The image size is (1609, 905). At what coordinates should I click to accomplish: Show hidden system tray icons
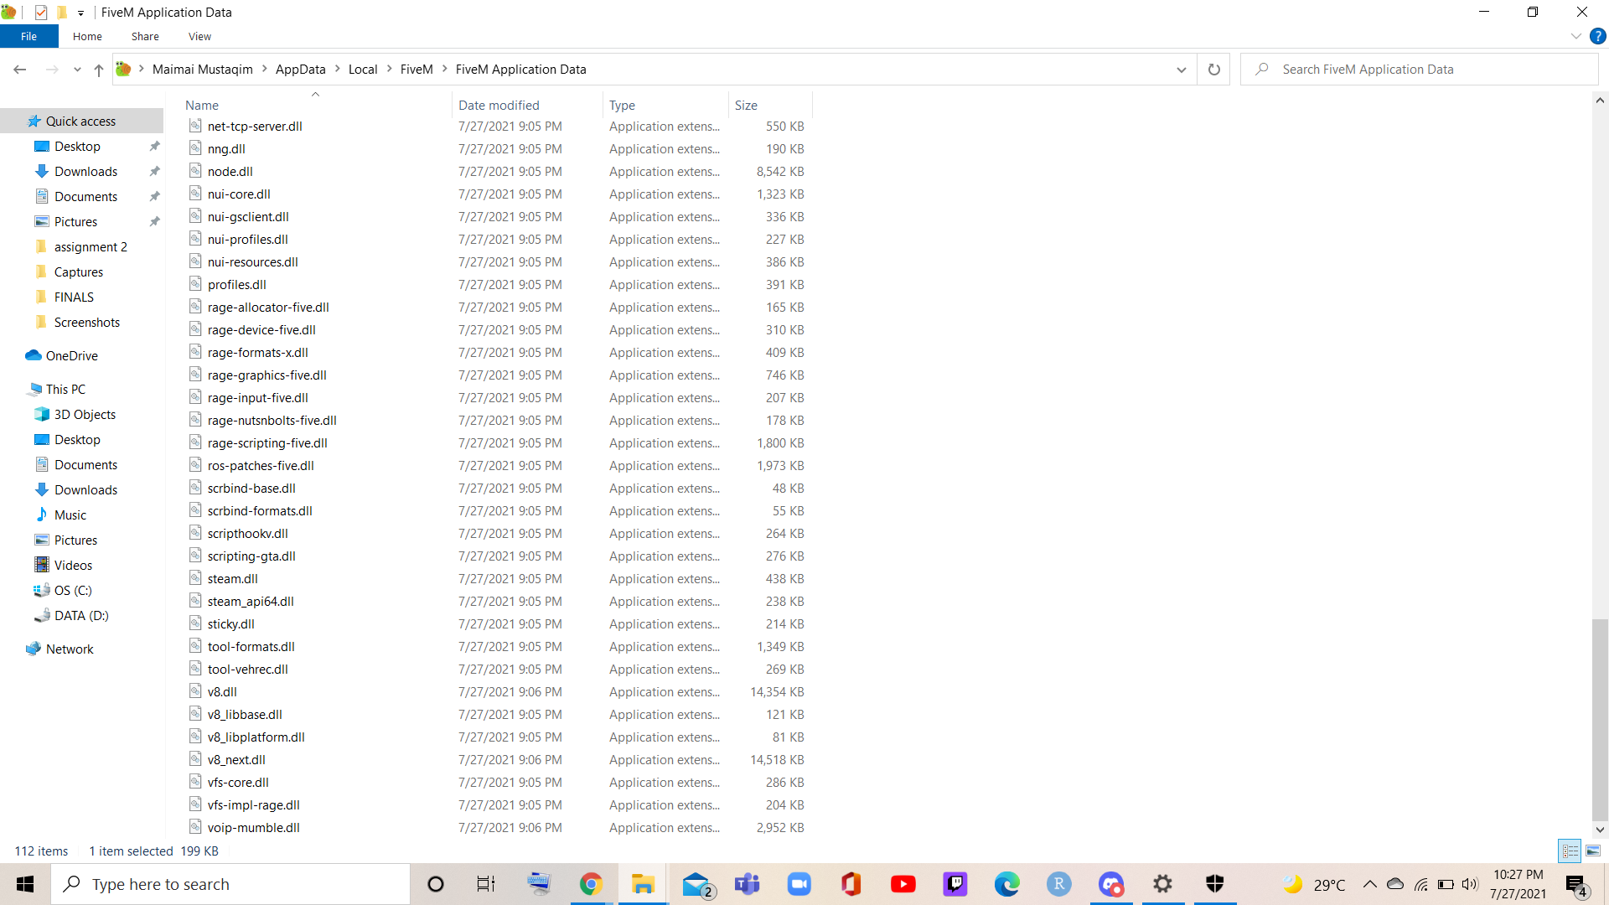click(1369, 884)
